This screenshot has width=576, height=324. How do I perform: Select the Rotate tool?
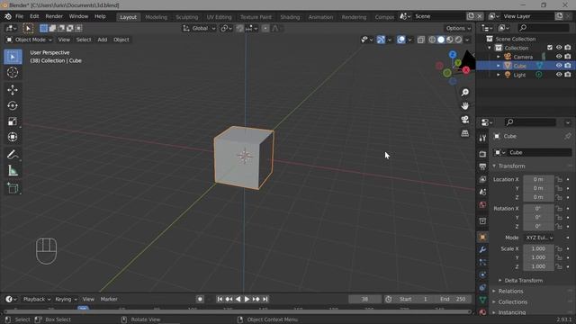point(13,106)
